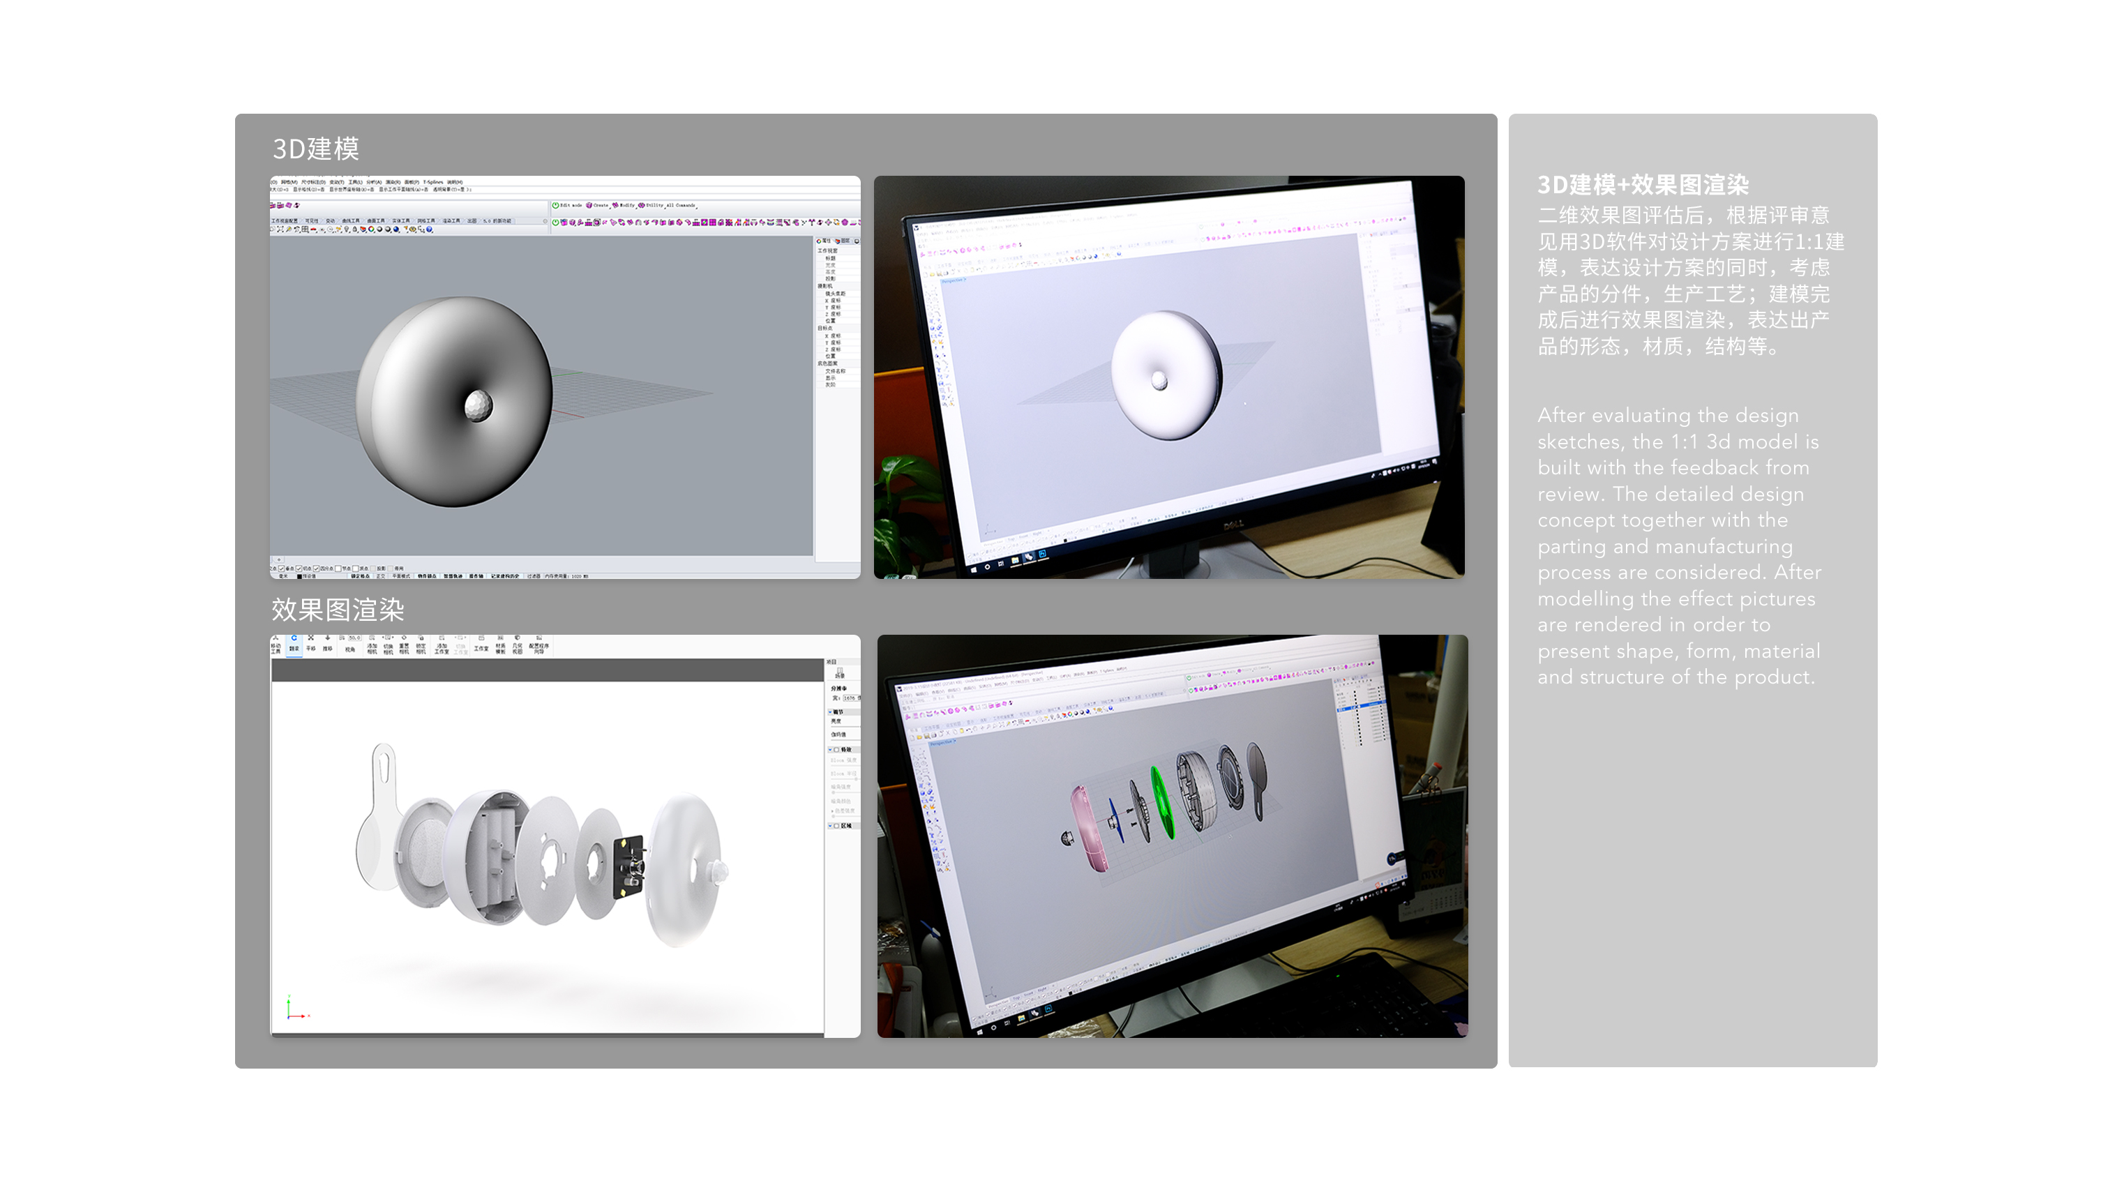Viewport: 2101px width, 1183px height.
Task: Collapse the 区域 section in the project panel
Action: pyautogui.click(x=830, y=827)
